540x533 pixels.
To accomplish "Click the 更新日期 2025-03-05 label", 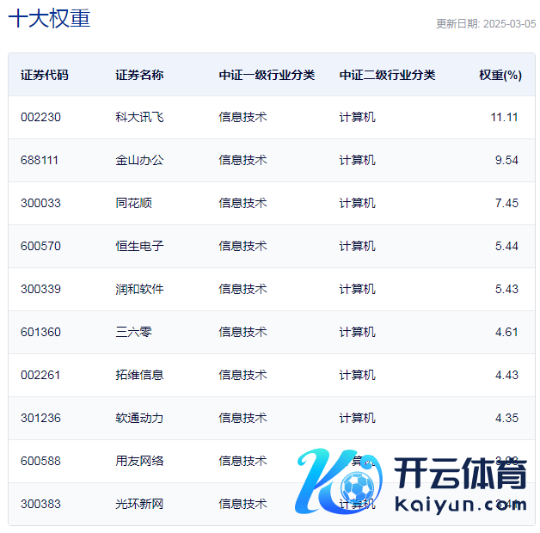I will 485,24.
